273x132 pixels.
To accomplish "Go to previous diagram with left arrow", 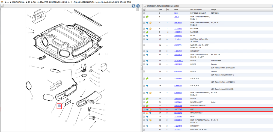I will 133,6.
